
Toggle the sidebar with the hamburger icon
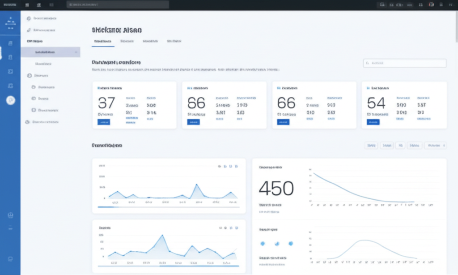(x=27, y=4)
